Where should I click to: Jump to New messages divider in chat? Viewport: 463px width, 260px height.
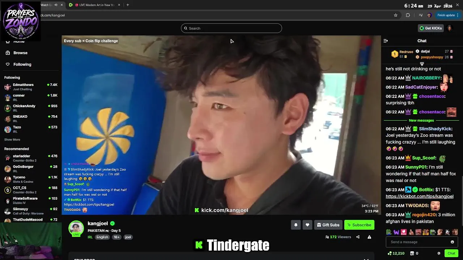(x=421, y=121)
